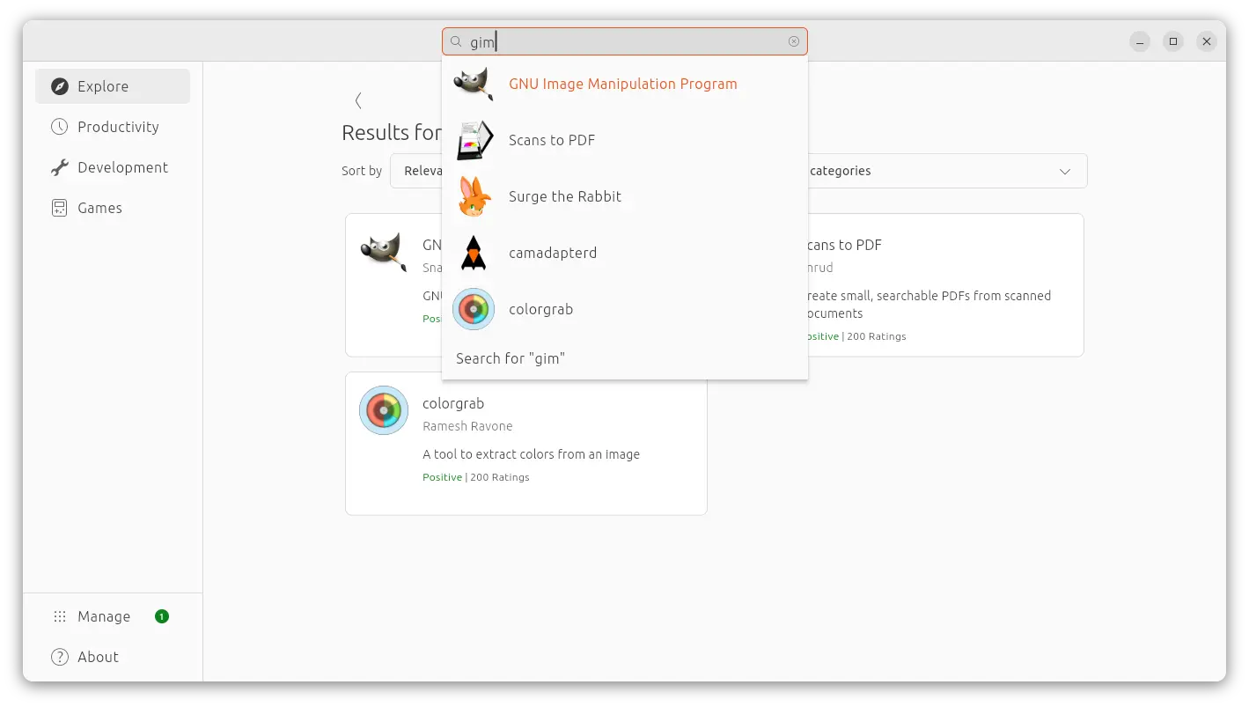Click the Scans to PDF suggestion icon

coord(474,141)
